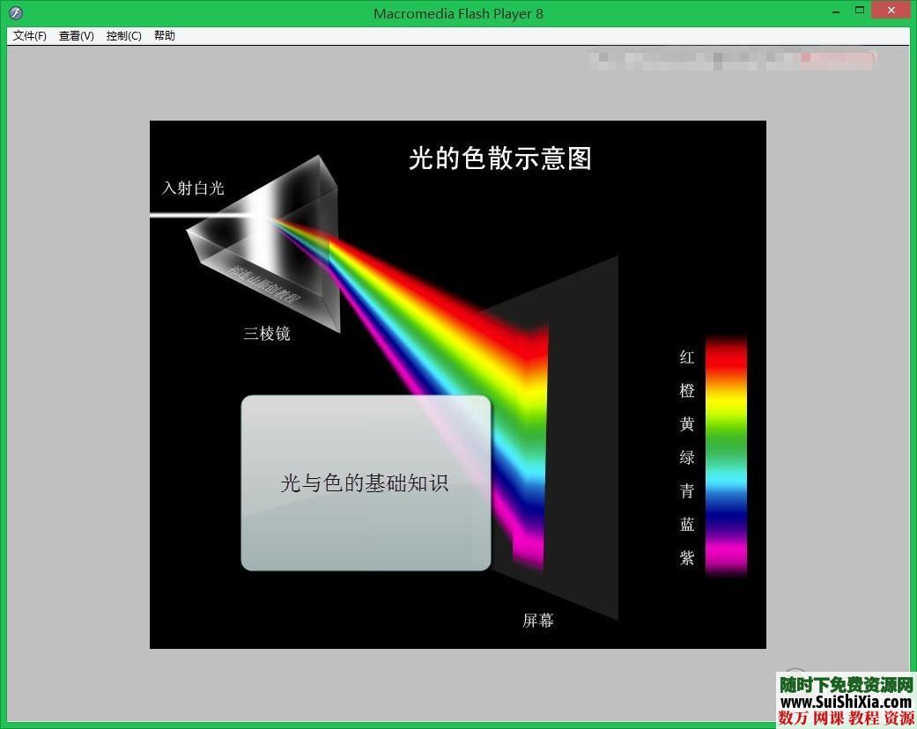Click the 蓝 color label
This screenshot has height=729, width=917.
686,524
